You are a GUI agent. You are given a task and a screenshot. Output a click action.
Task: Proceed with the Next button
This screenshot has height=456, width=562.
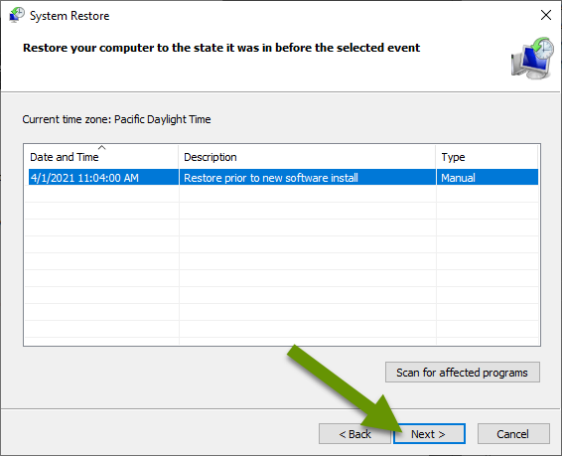coord(429,434)
